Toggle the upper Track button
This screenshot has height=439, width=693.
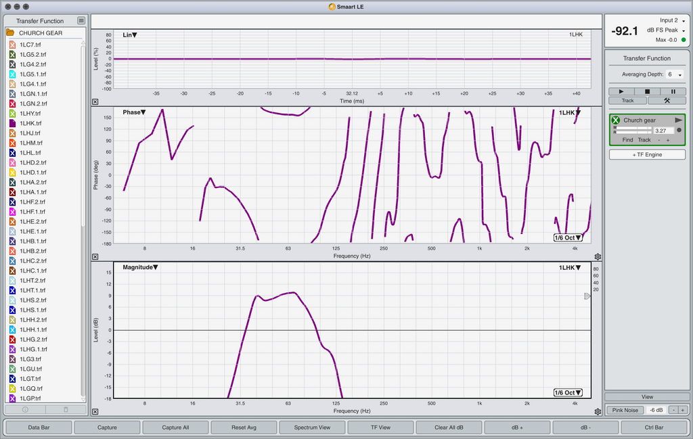627,100
